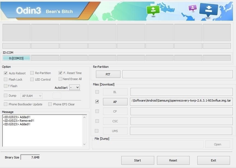Image resolution: width=236 pixels, height=168 pixels.
Task: Click the "Removed!!" message log line
Action: coord(19,121)
